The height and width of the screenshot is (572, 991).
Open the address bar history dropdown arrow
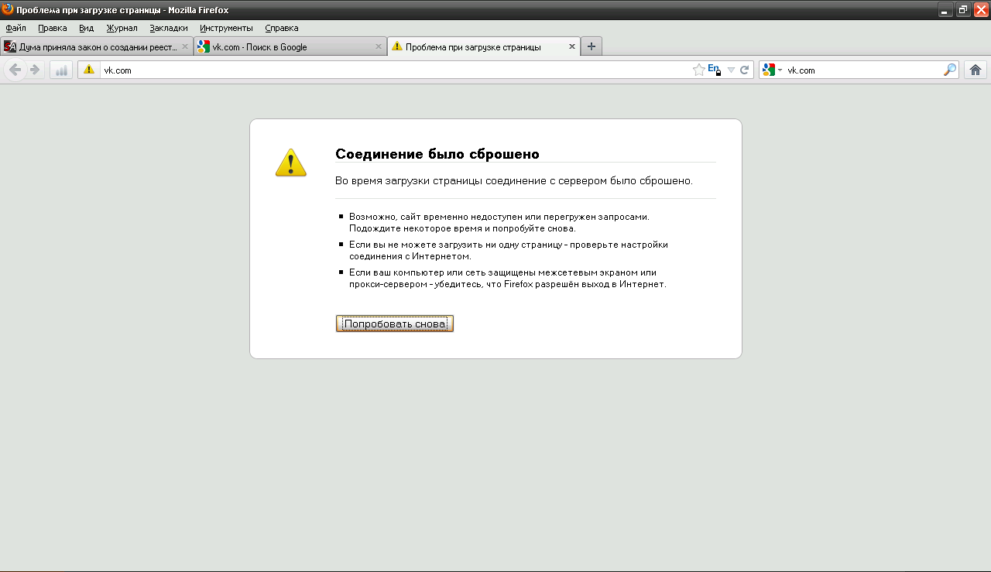point(731,70)
